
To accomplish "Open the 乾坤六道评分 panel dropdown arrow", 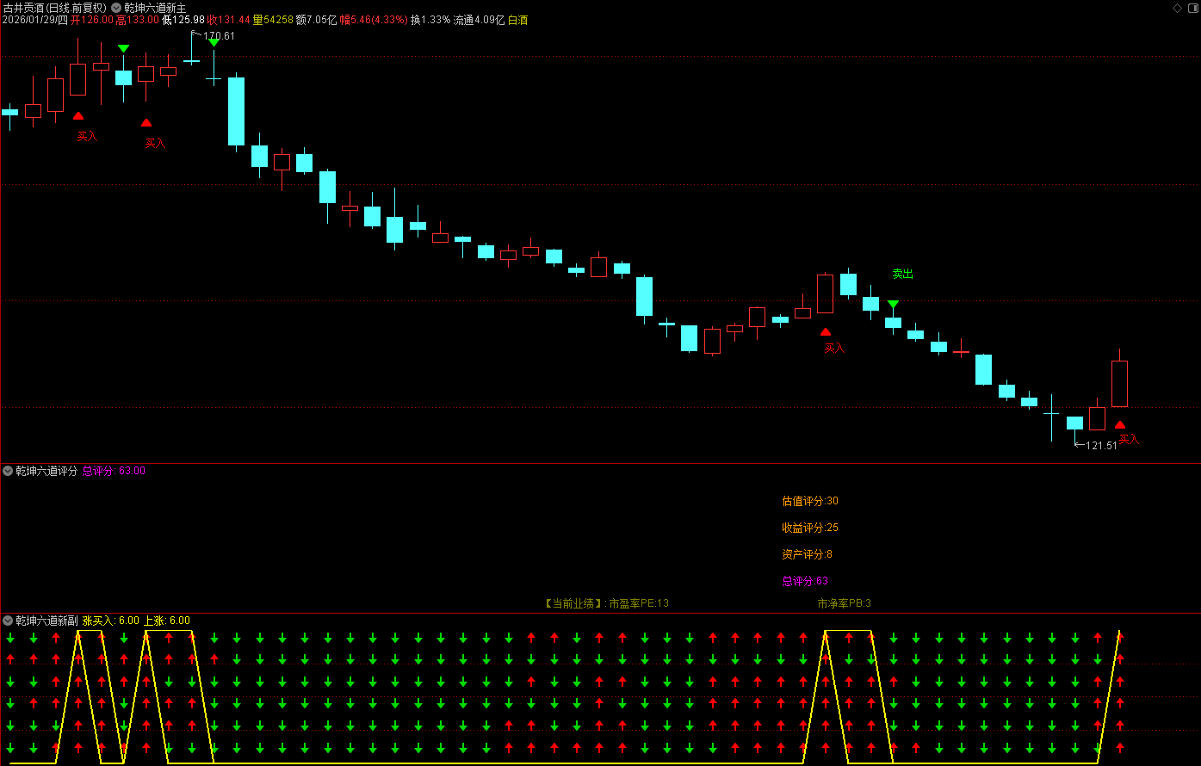I will tap(8, 471).
